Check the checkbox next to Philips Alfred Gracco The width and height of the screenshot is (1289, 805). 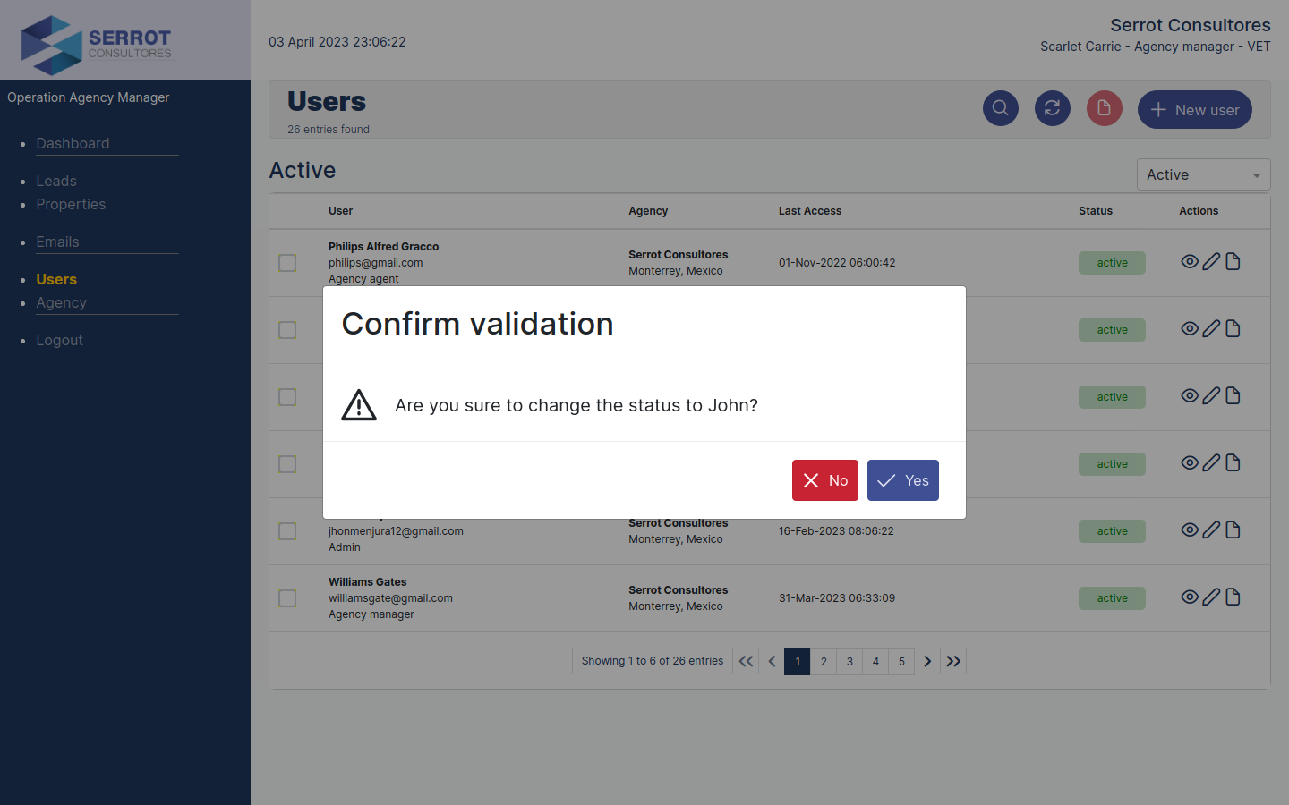(286, 263)
